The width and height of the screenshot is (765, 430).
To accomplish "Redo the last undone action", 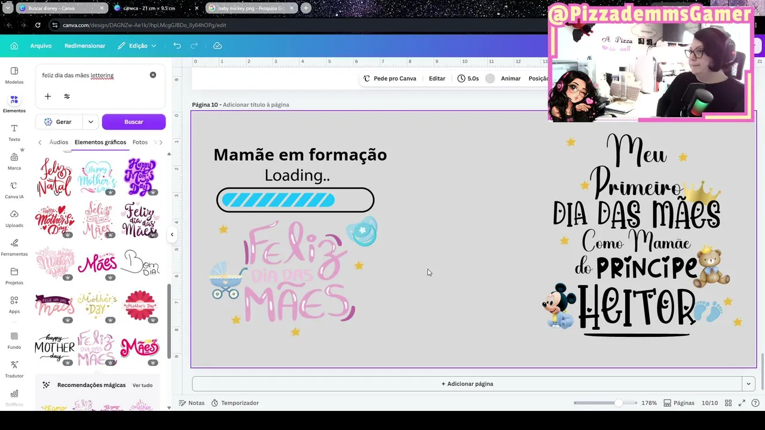I will click(194, 46).
